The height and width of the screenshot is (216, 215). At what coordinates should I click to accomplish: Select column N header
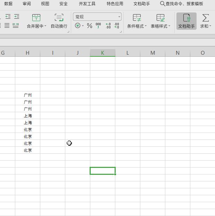(x=178, y=53)
